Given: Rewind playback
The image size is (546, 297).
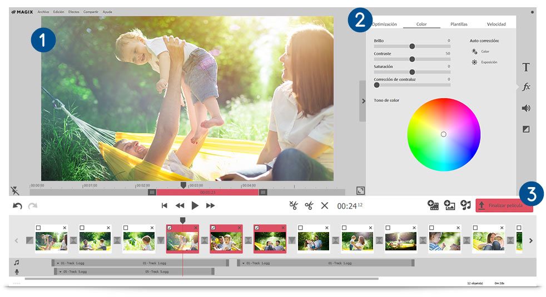Looking at the screenshot, I should click(x=180, y=205).
